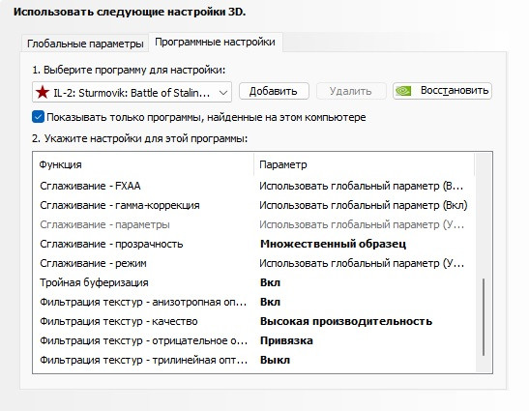529x411 pixels.
Task: Open Привязка negative LOD setting value
Action: [x=286, y=340]
